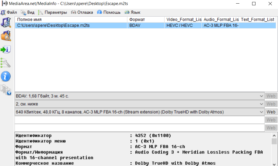Viewport: 278px width, 166px height.
Task: Expand the 640 Кбит/сек audio stream dropdown
Action: (261, 112)
